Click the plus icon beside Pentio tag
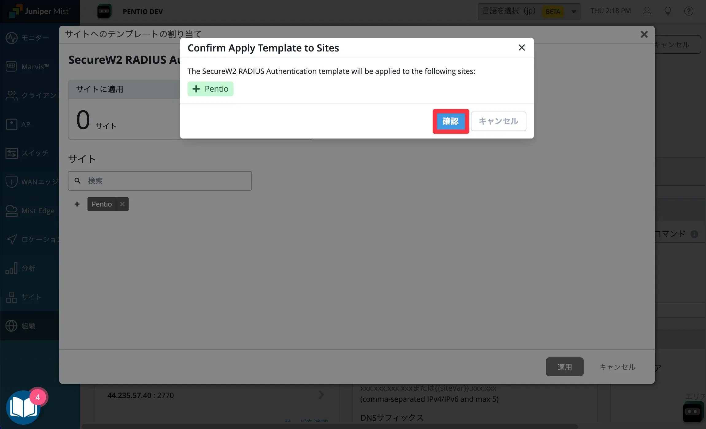This screenshot has width=706, height=429. [77, 204]
